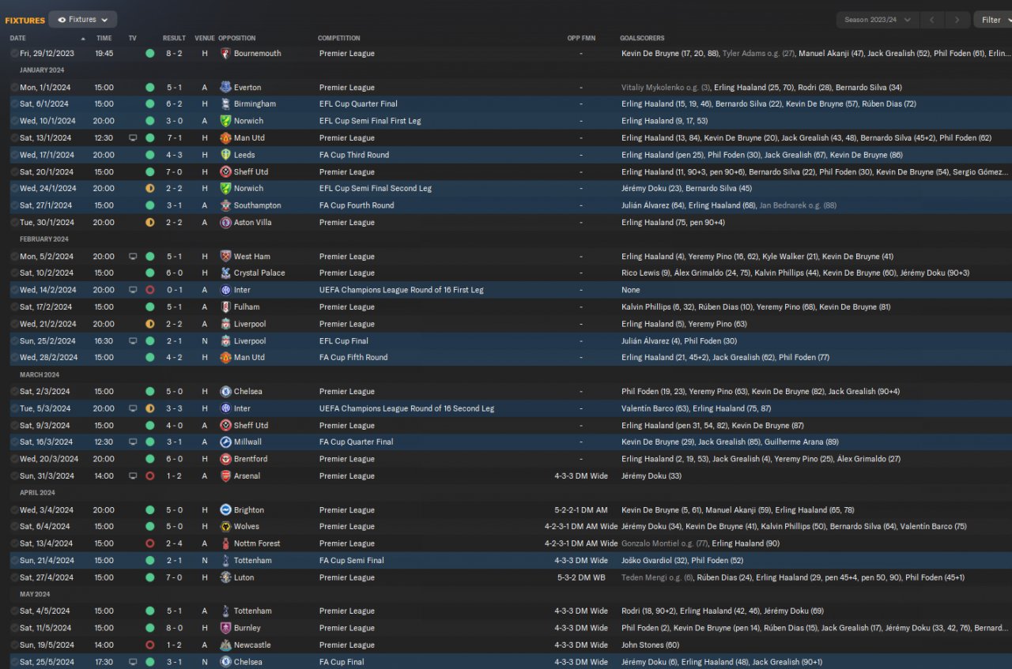Open UEFA Champions League Round of 16 First Leg
1012x669 pixels.
tap(402, 290)
